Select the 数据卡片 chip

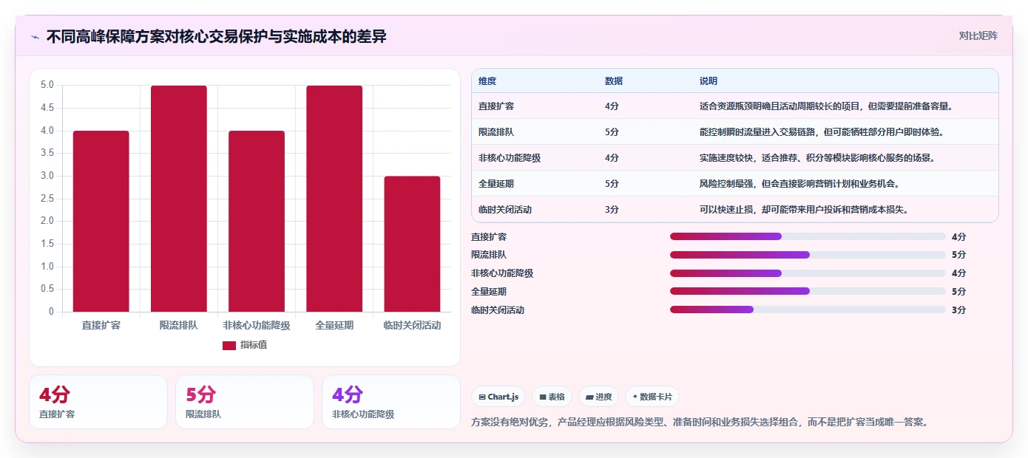point(652,397)
